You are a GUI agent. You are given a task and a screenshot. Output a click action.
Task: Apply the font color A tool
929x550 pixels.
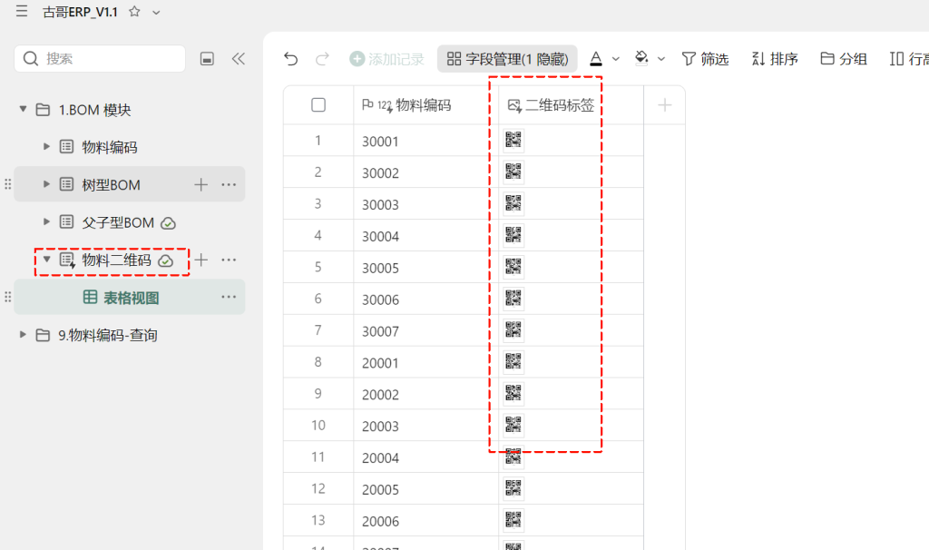[596, 59]
